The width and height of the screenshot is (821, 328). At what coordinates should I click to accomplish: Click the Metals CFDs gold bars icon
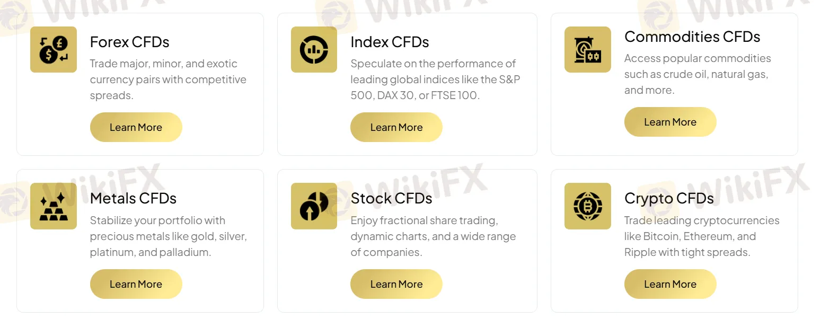point(54,206)
